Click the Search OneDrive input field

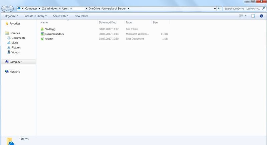[x=243, y=9]
